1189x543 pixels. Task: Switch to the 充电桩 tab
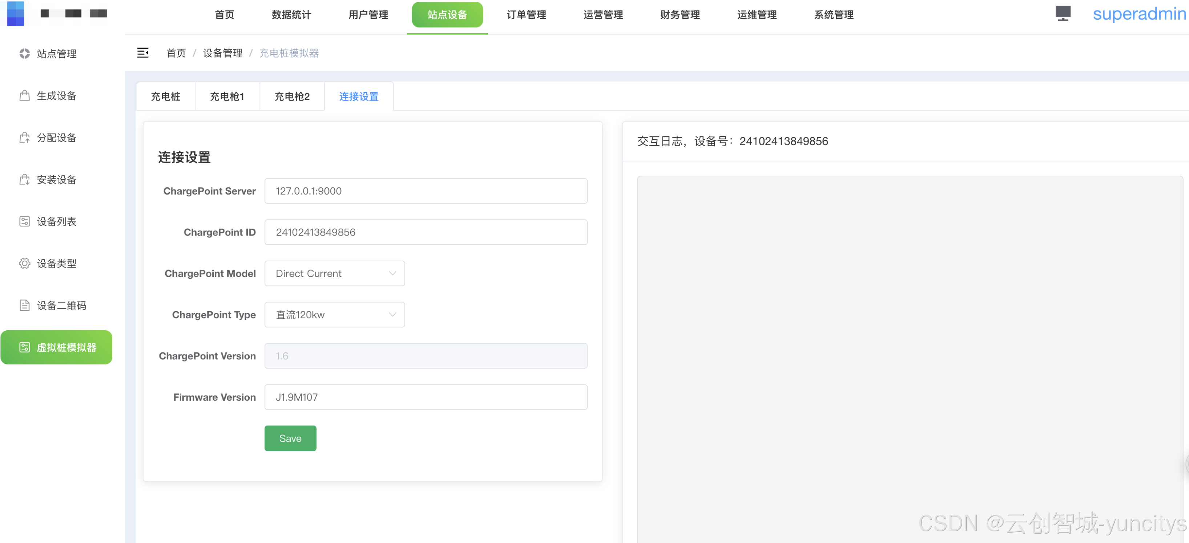coord(165,96)
